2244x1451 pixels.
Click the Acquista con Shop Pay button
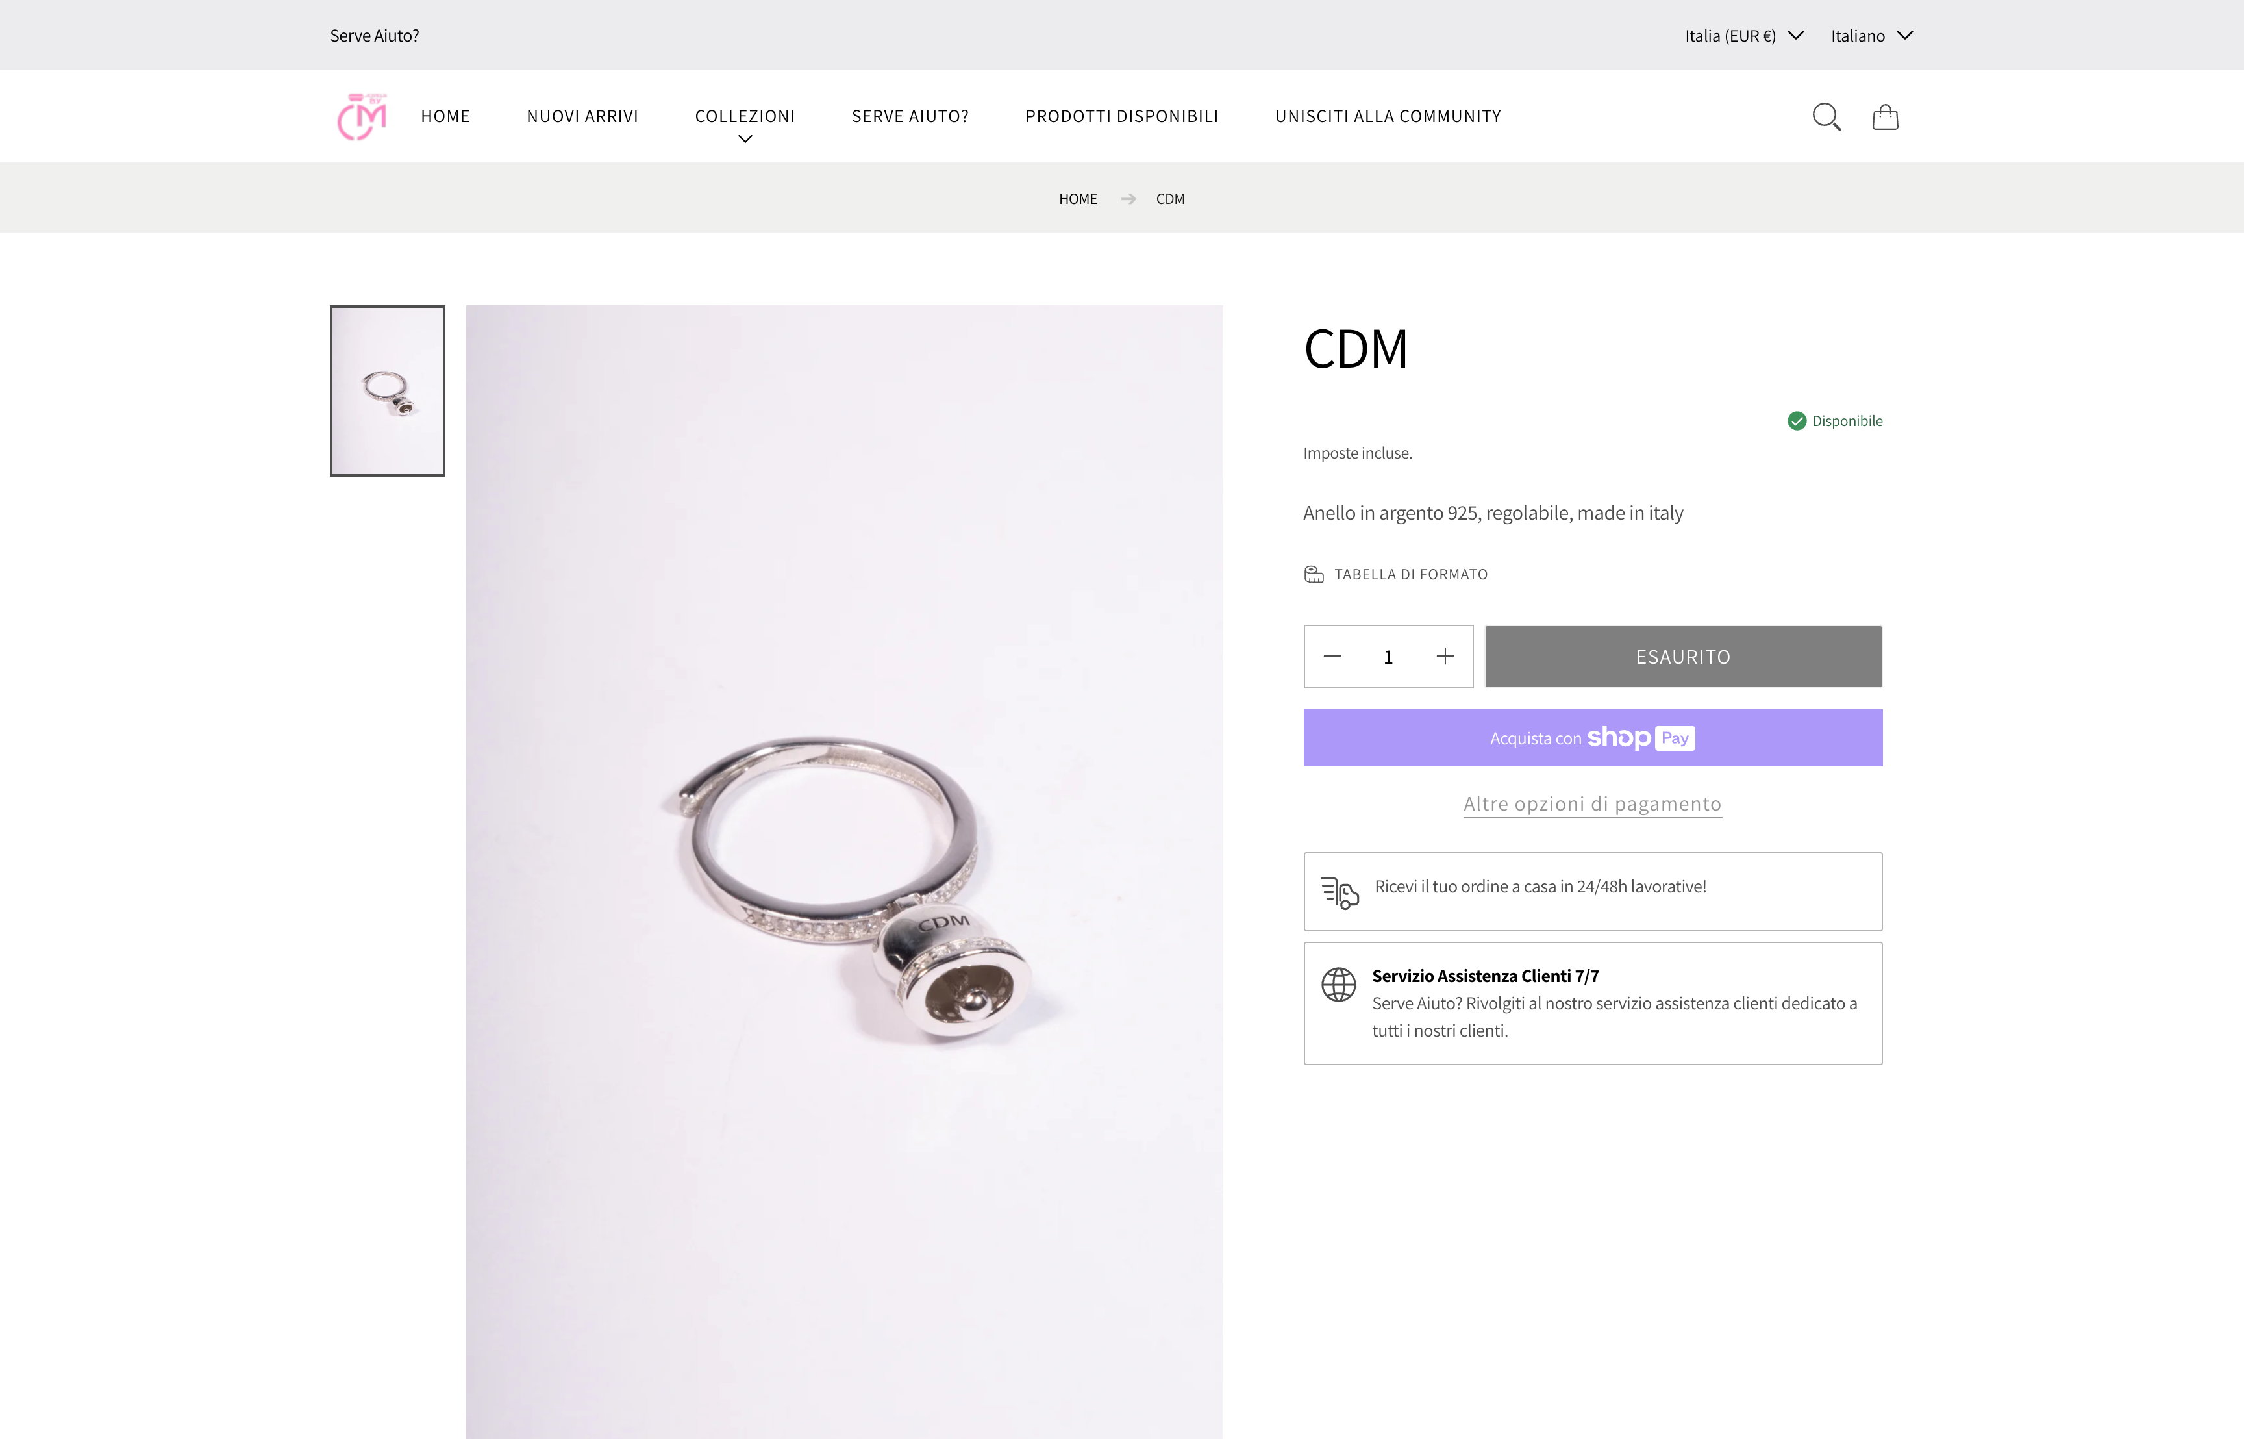click(x=1592, y=738)
